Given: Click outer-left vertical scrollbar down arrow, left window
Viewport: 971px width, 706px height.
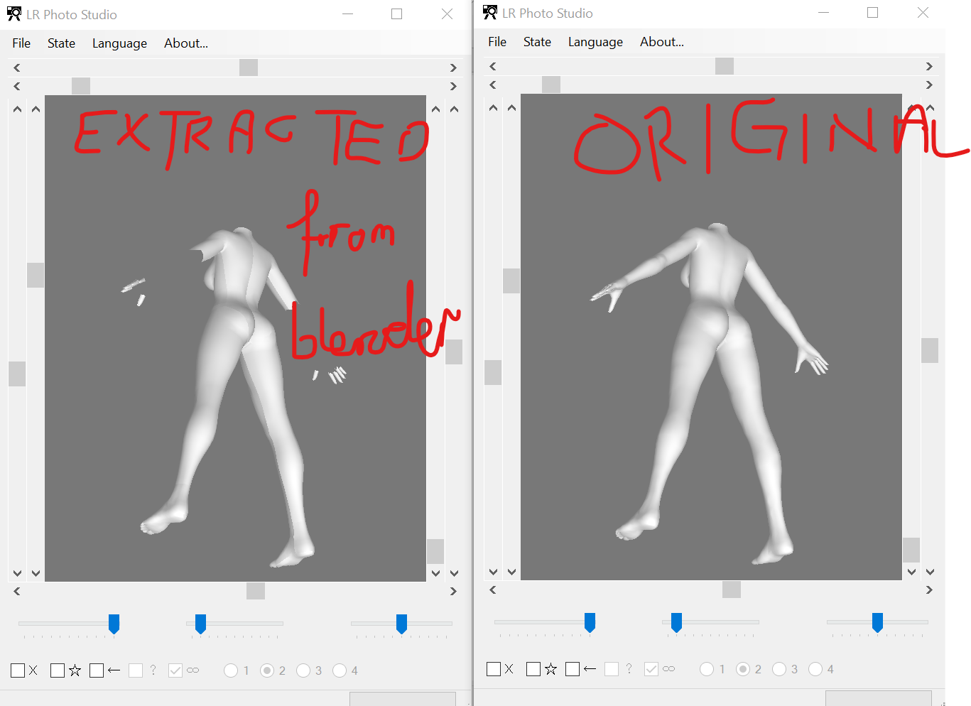Looking at the screenshot, I should coord(17,572).
